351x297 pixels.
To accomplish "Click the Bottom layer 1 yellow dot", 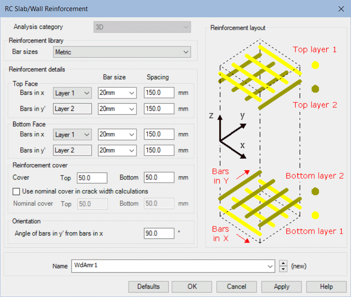I will [315, 215].
